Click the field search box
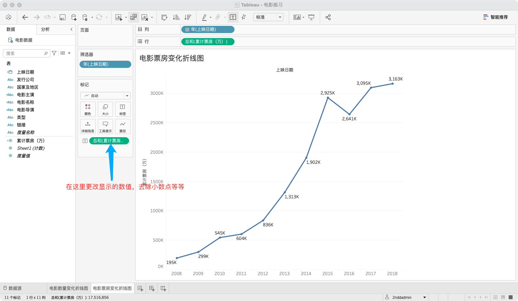The height and width of the screenshot is (301, 518). [26, 53]
